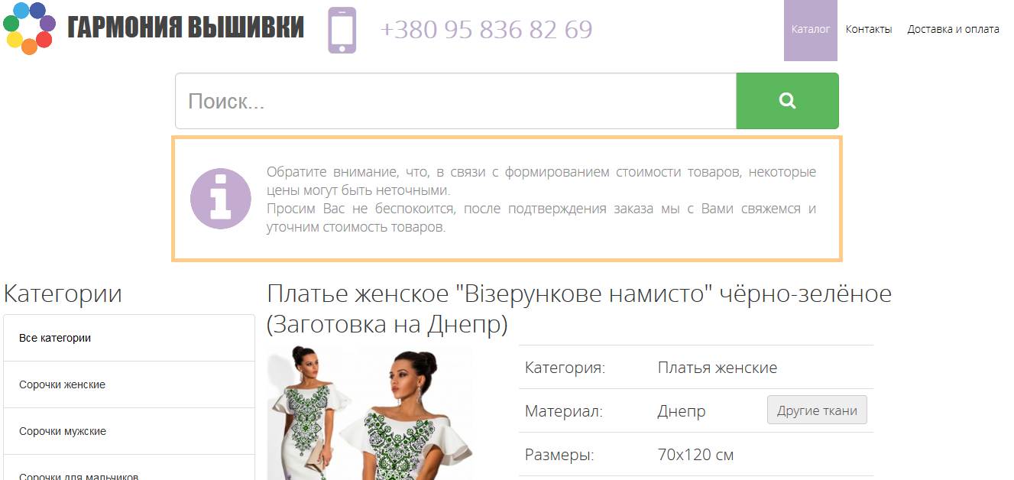This screenshot has height=480, width=1014.
Task: Go to Доставка и оплата page
Action: coord(953,30)
